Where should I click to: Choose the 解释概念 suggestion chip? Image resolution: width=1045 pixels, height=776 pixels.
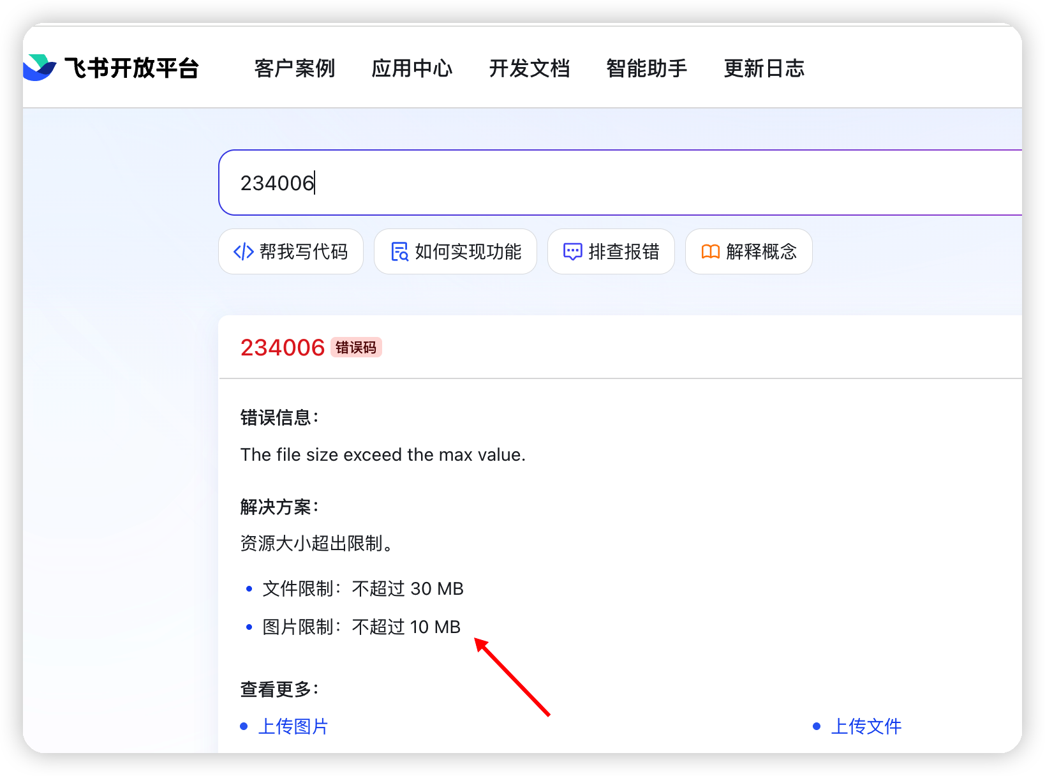pyautogui.click(x=749, y=251)
